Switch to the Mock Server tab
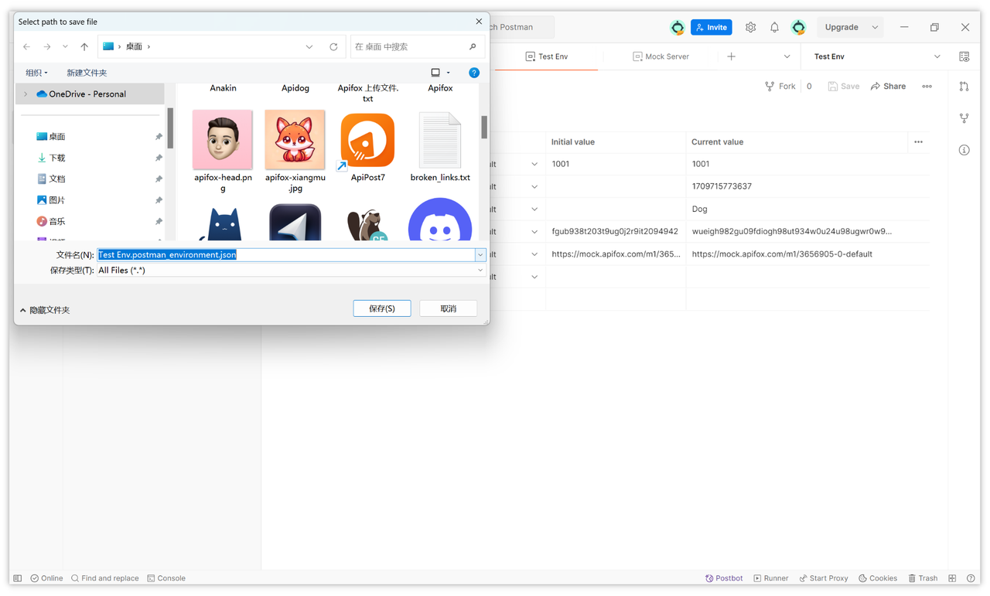Image resolution: width=990 pixels, height=596 pixels. tap(661, 56)
